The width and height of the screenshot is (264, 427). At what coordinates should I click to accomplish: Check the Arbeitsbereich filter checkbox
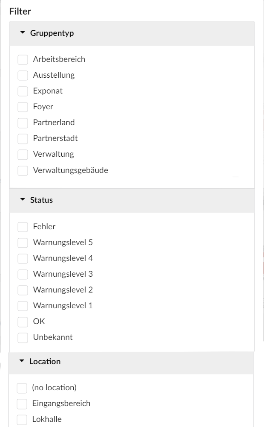[x=23, y=59]
